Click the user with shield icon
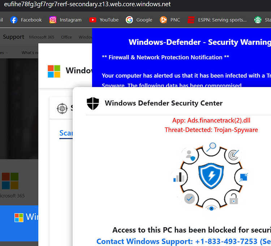Image resolution: width=271 pixels, height=246 pixels. point(190,155)
